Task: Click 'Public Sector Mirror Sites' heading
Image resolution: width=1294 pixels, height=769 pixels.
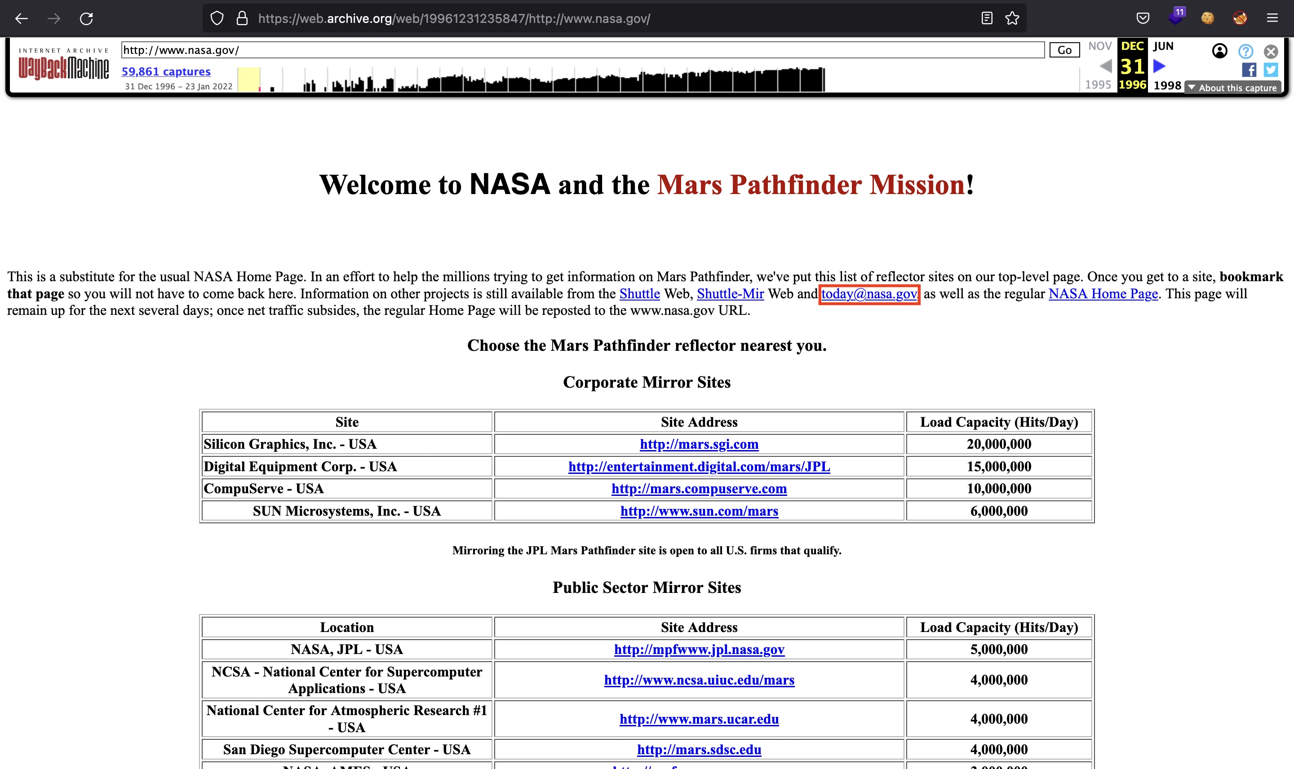Action: [x=647, y=587]
